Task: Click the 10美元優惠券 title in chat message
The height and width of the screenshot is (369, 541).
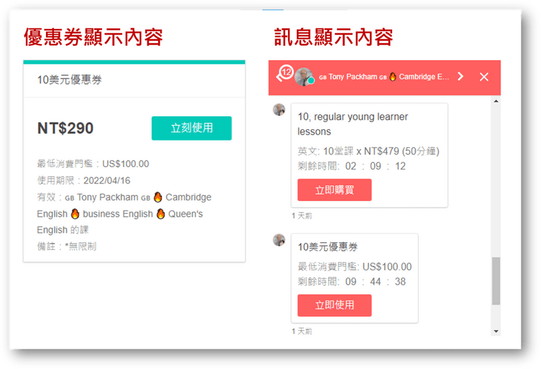Action: pyautogui.click(x=328, y=246)
